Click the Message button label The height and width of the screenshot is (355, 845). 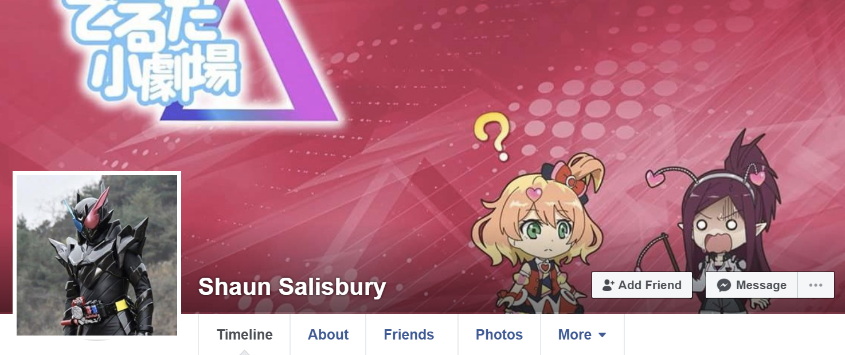tap(761, 285)
